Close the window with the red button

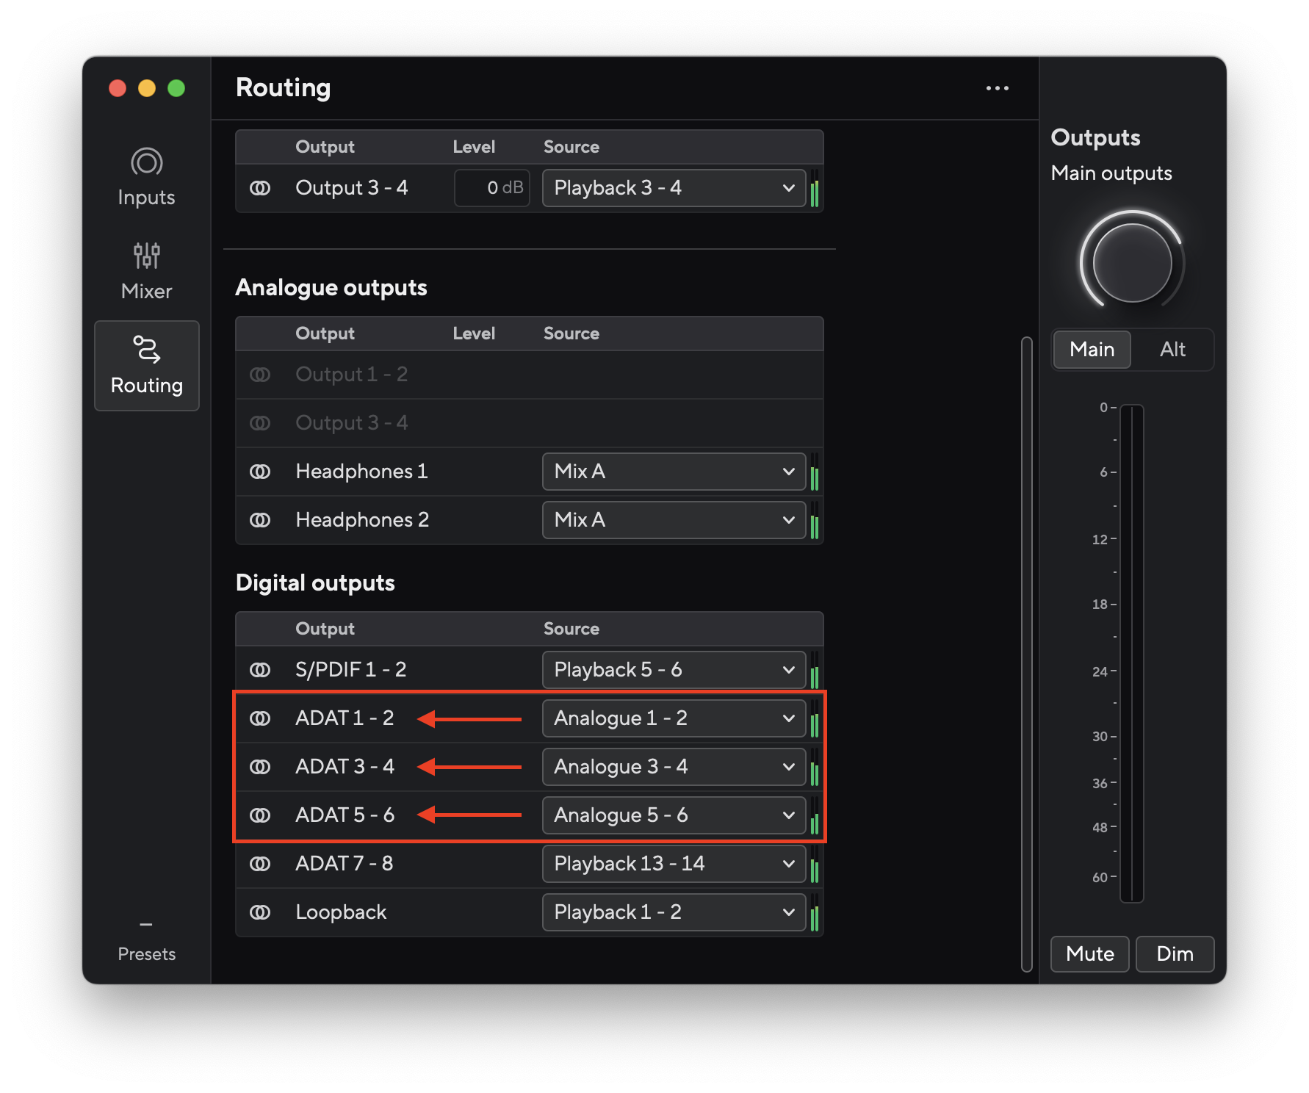(118, 88)
